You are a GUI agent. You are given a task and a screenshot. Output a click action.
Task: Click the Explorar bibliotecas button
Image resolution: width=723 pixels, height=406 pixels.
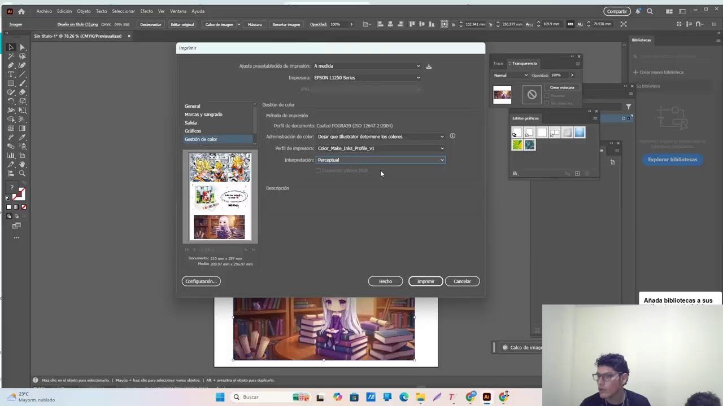tap(672, 160)
